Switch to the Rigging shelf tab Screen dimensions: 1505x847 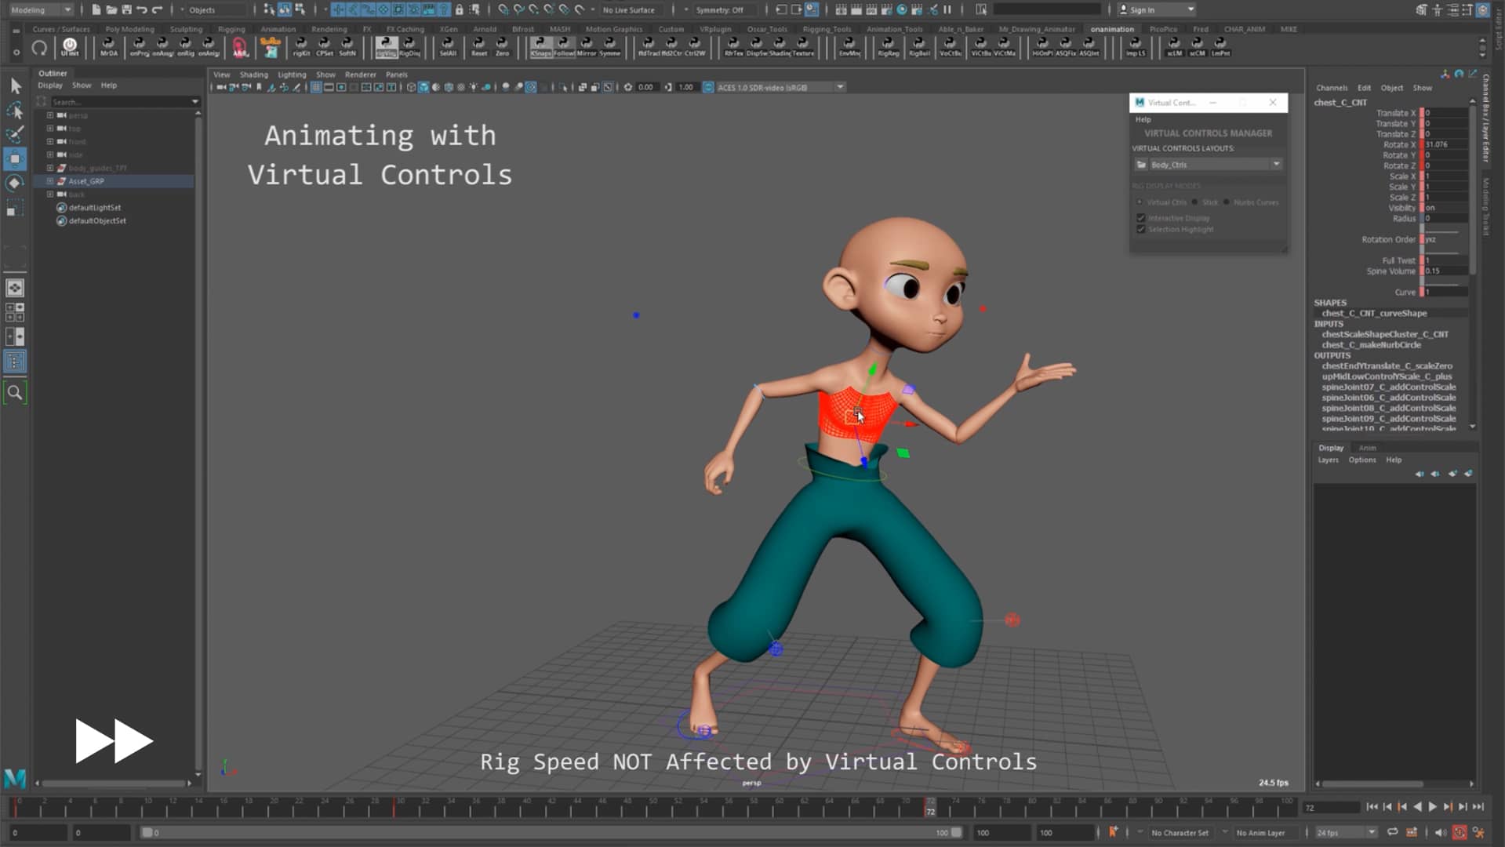(x=231, y=29)
